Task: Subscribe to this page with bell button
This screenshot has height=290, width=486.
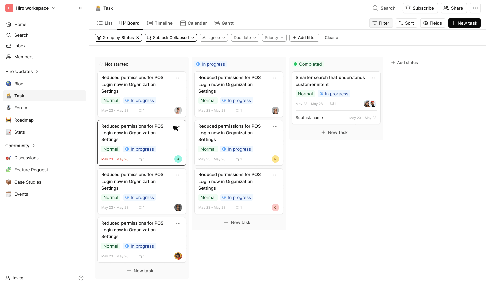Action: pyautogui.click(x=420, y=8)
